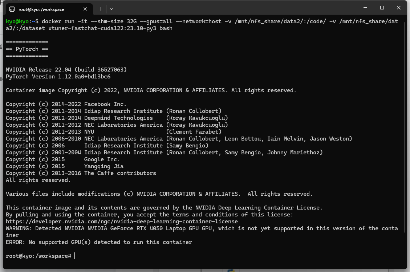Click the terminal icon on the tab
The image size is (410, 272).
click(12, 9)
